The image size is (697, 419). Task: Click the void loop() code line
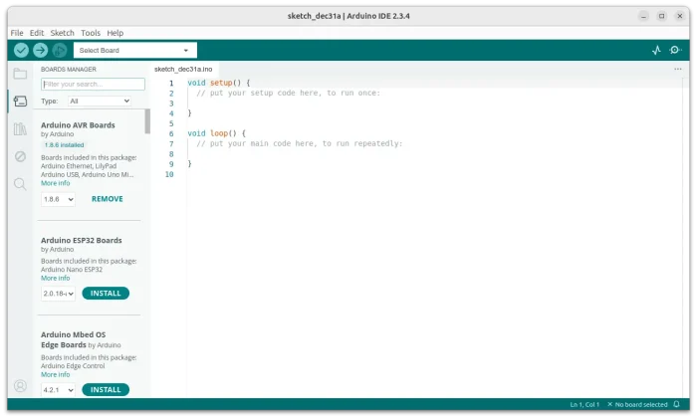tap(216, 133)
